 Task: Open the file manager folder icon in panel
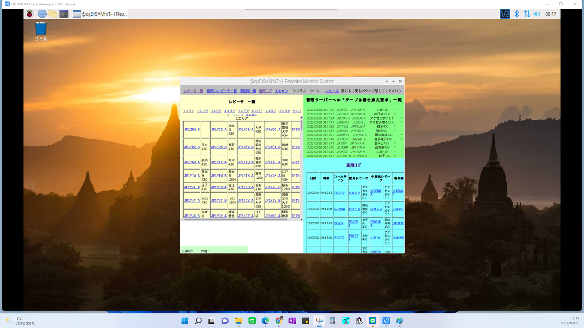(x=53, y=14)
